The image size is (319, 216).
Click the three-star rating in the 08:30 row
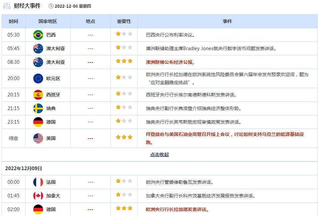tap(124, 61)
